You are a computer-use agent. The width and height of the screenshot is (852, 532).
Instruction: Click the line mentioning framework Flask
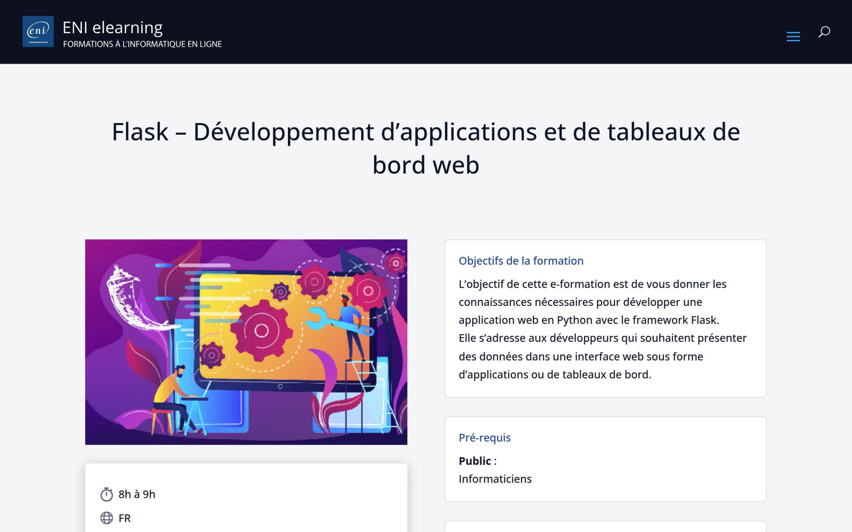pos(589,320)
